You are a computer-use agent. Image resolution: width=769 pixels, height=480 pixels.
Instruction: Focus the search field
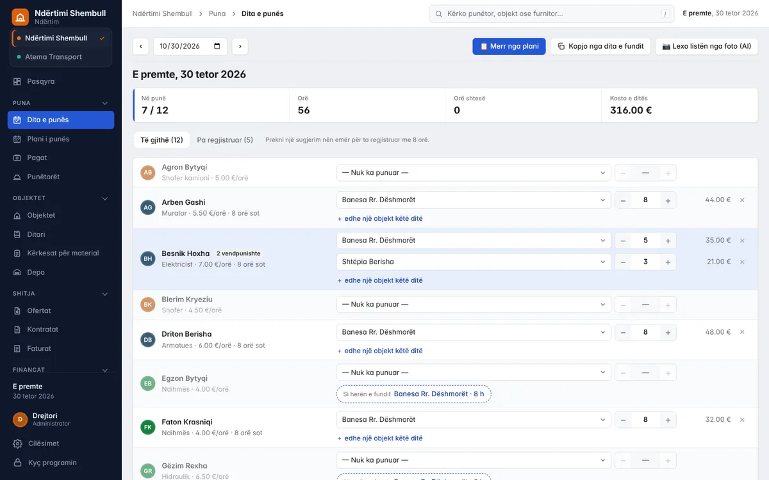tap(552, 13)
